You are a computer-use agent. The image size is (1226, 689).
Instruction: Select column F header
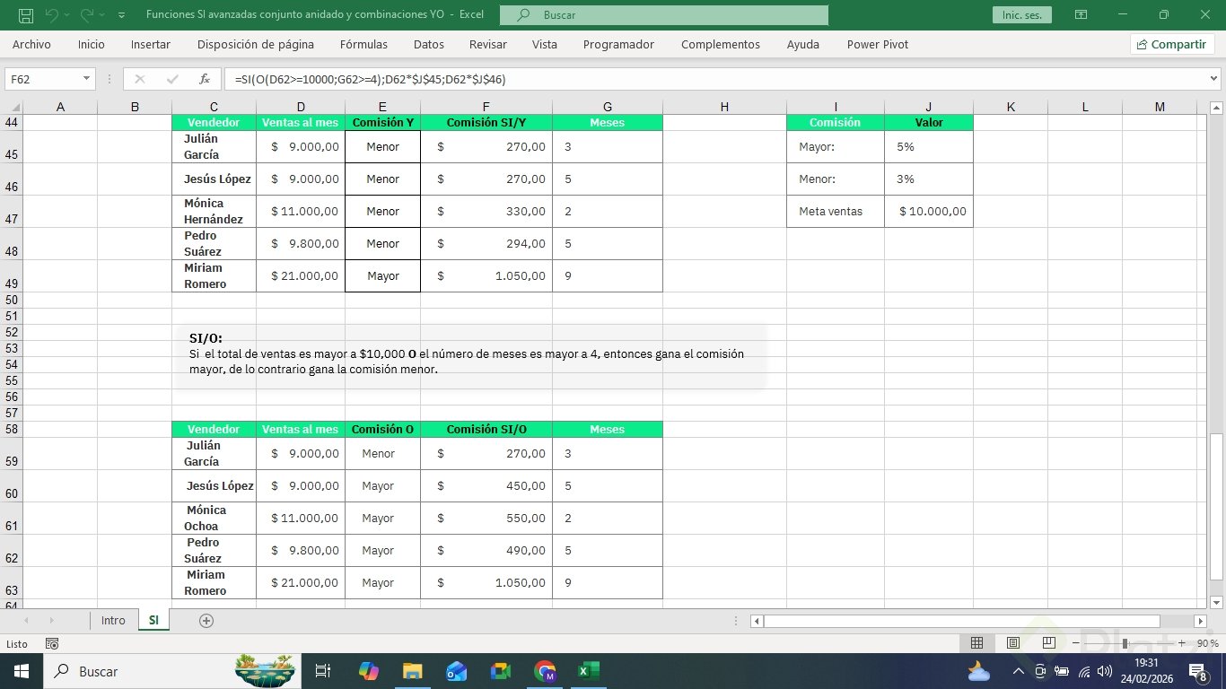pyautogui.click(x=486, y=107)
